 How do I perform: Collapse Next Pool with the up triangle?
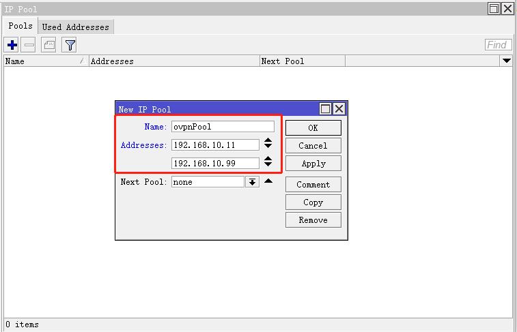(268, 181)
